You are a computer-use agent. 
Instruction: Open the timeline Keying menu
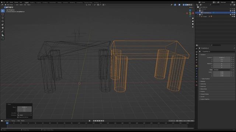[13, 121]
